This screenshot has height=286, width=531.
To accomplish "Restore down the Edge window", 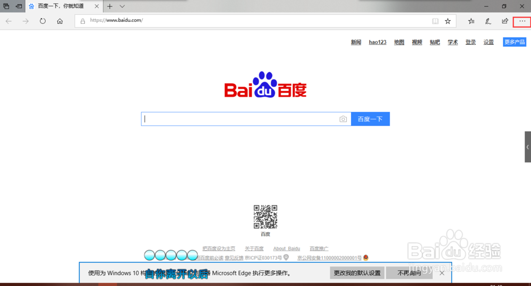I will coord(504,6).
